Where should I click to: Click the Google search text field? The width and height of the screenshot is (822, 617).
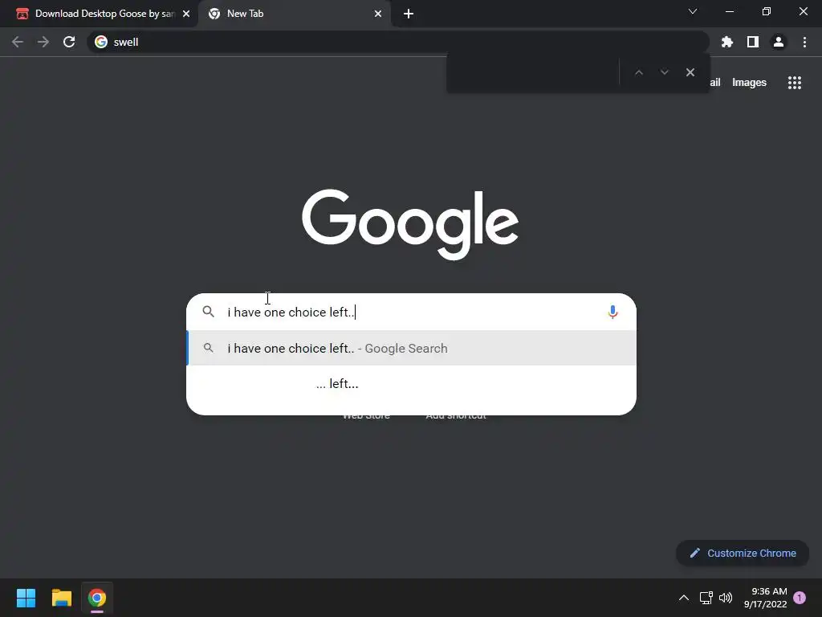(x=412, y=313)
